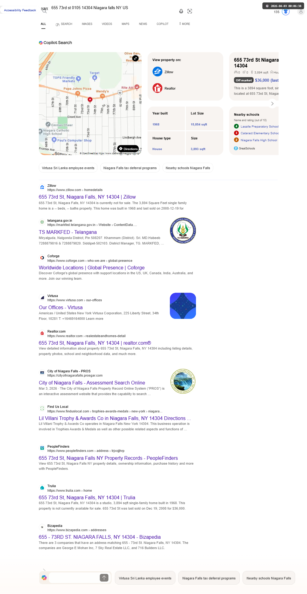Screen dimensions: 307x594
Task: Click the Zillow logo icon
Action: 157,72
